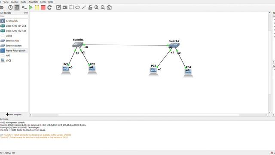275x155 pixels.
Task: Open console to all devices icon
Action: (x=24, y=7)
